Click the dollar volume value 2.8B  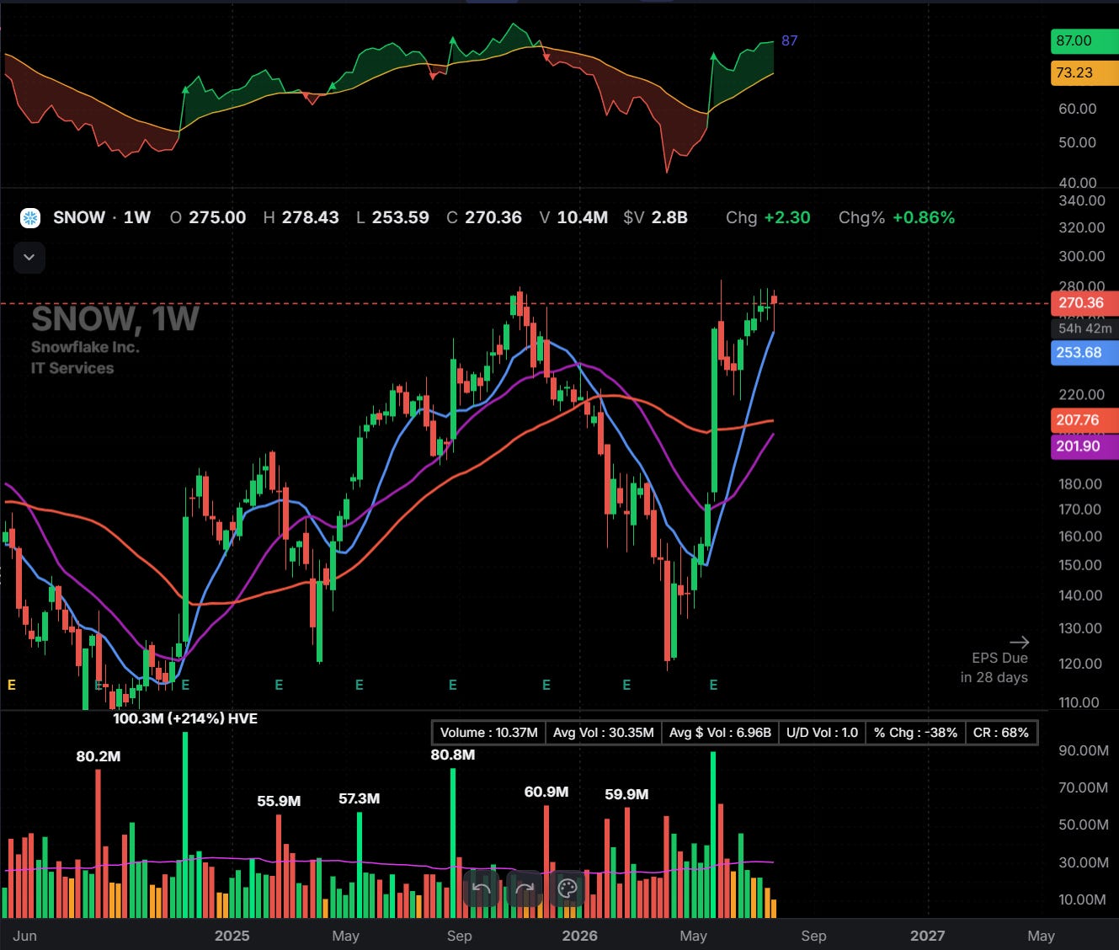(x=670, y=217)
